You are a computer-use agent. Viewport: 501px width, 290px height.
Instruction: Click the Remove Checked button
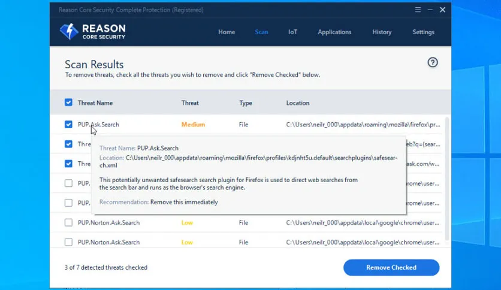pos(391,267)
